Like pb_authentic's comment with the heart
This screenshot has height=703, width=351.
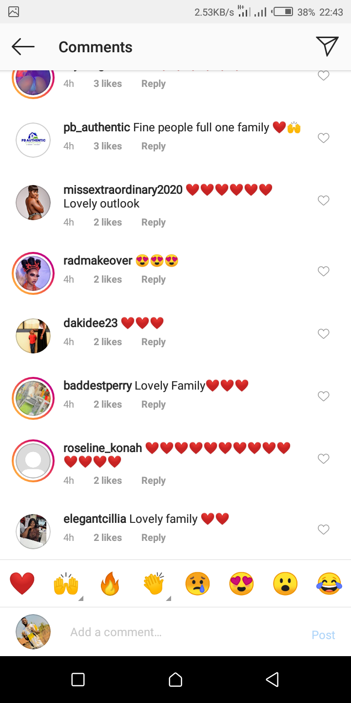[324, 138]
